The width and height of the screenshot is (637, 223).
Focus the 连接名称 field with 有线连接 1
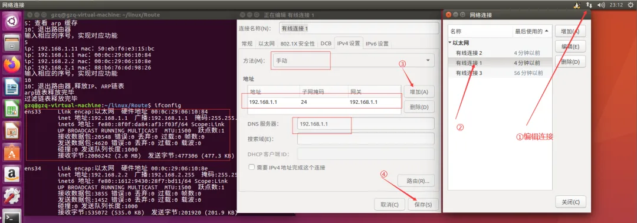(359, 28)
